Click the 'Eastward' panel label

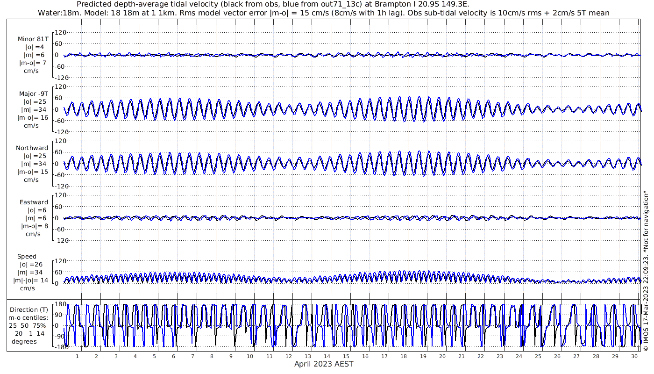pos(34,202)
